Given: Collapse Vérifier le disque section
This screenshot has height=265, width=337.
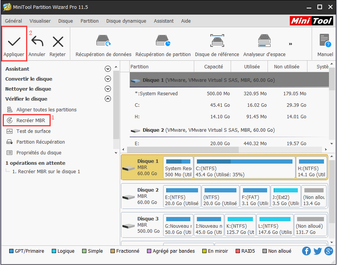Looking at the screenshot, I should tap(108, 99).
